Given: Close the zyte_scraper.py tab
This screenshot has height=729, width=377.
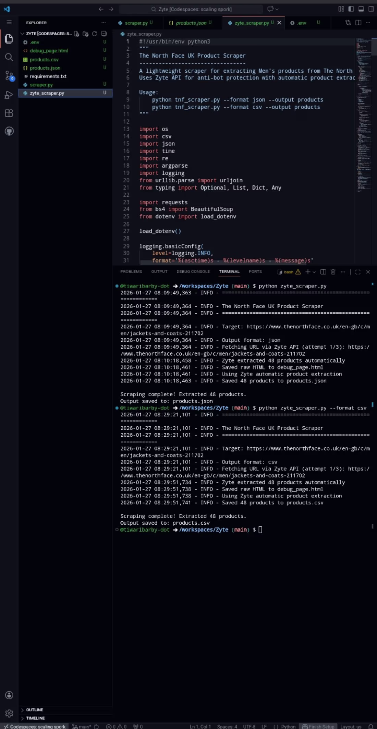Looking at the screenshot, I should coord(279,23).
